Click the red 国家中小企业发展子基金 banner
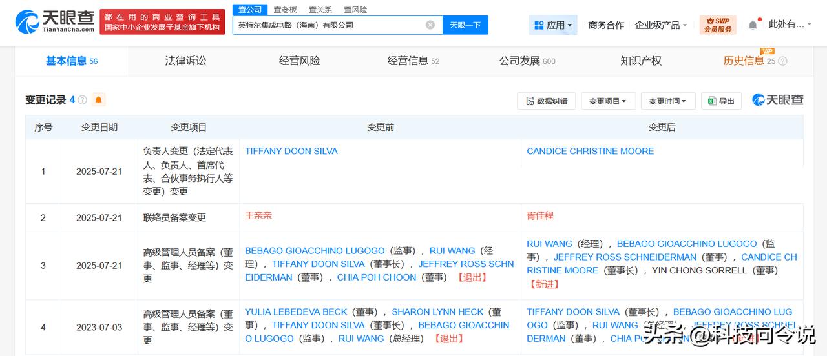 162,21
